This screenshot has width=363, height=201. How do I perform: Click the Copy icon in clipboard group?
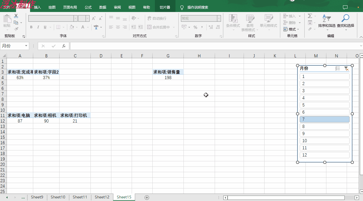click(16, 23)
